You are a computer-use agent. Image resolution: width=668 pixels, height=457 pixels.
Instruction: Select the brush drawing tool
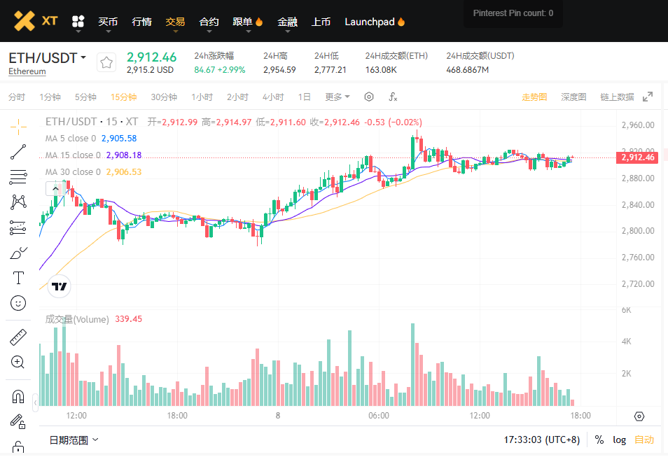point(18,253)
